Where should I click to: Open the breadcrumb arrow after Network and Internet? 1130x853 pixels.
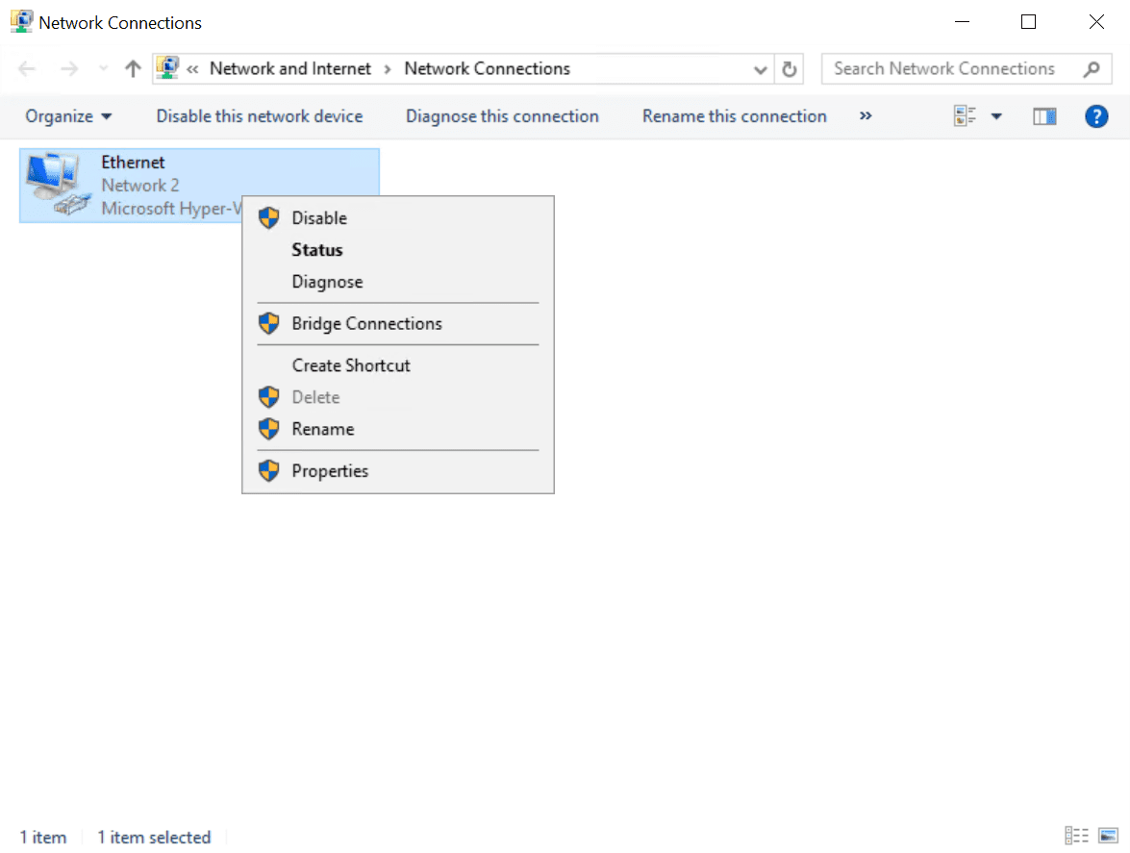(388, 69)
